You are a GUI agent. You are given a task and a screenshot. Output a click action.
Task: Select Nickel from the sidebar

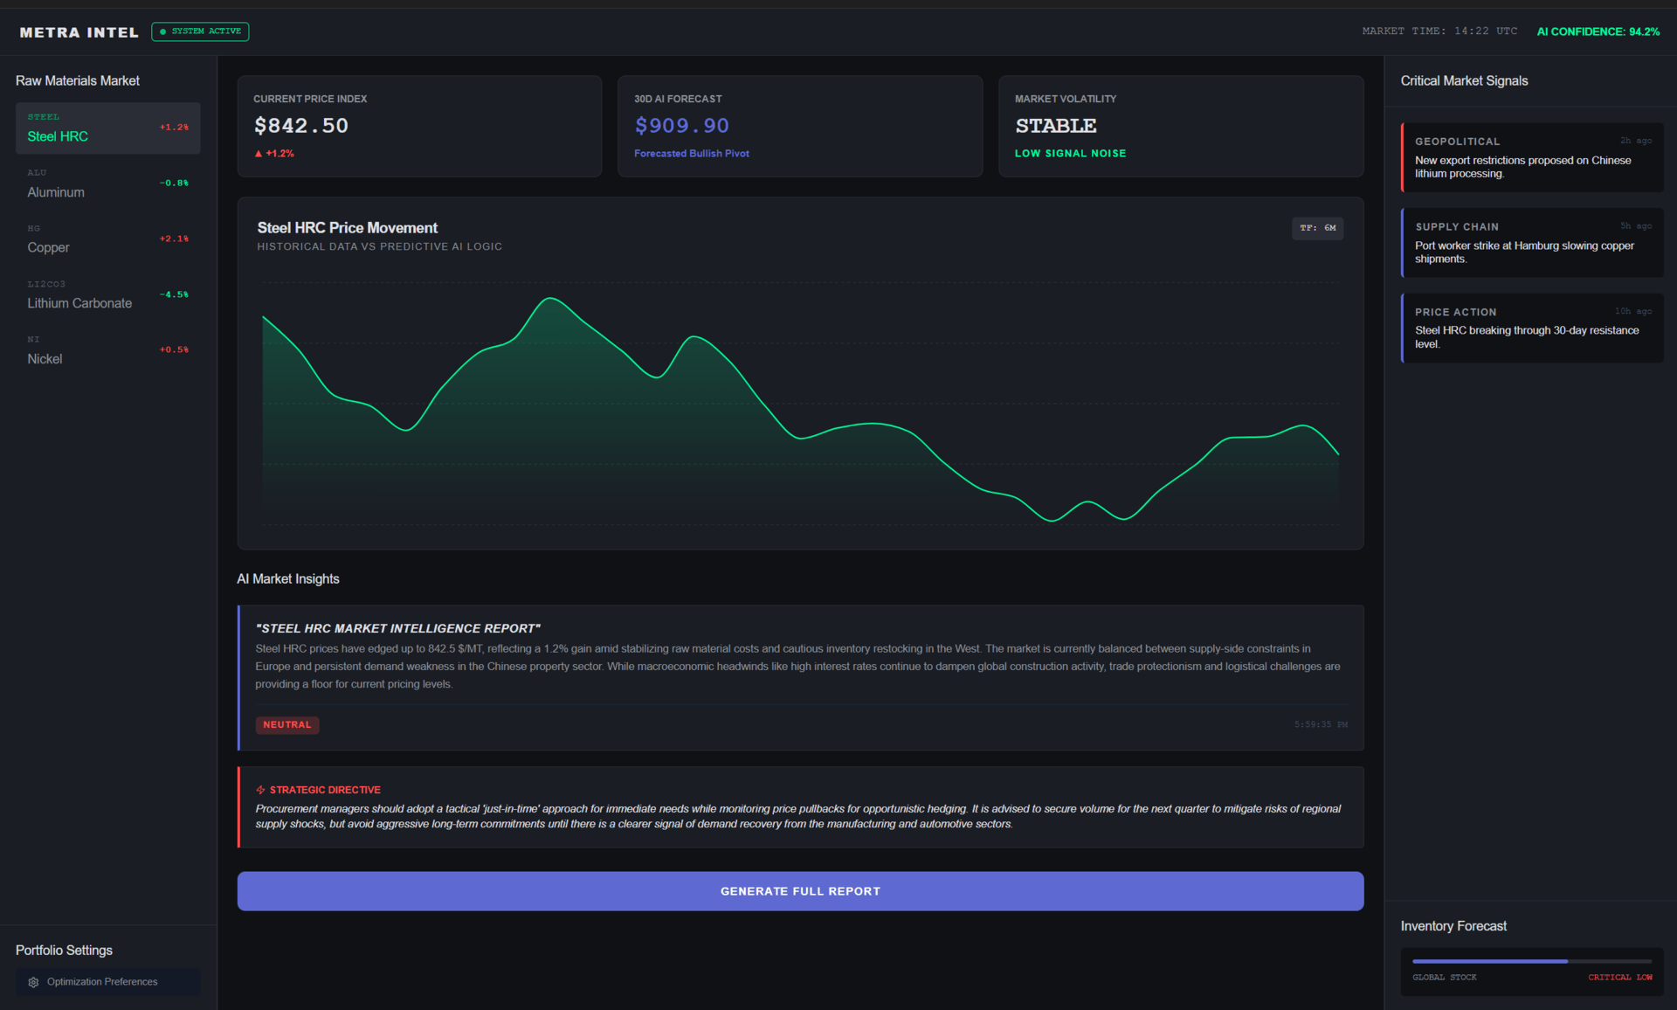[107, 349]
